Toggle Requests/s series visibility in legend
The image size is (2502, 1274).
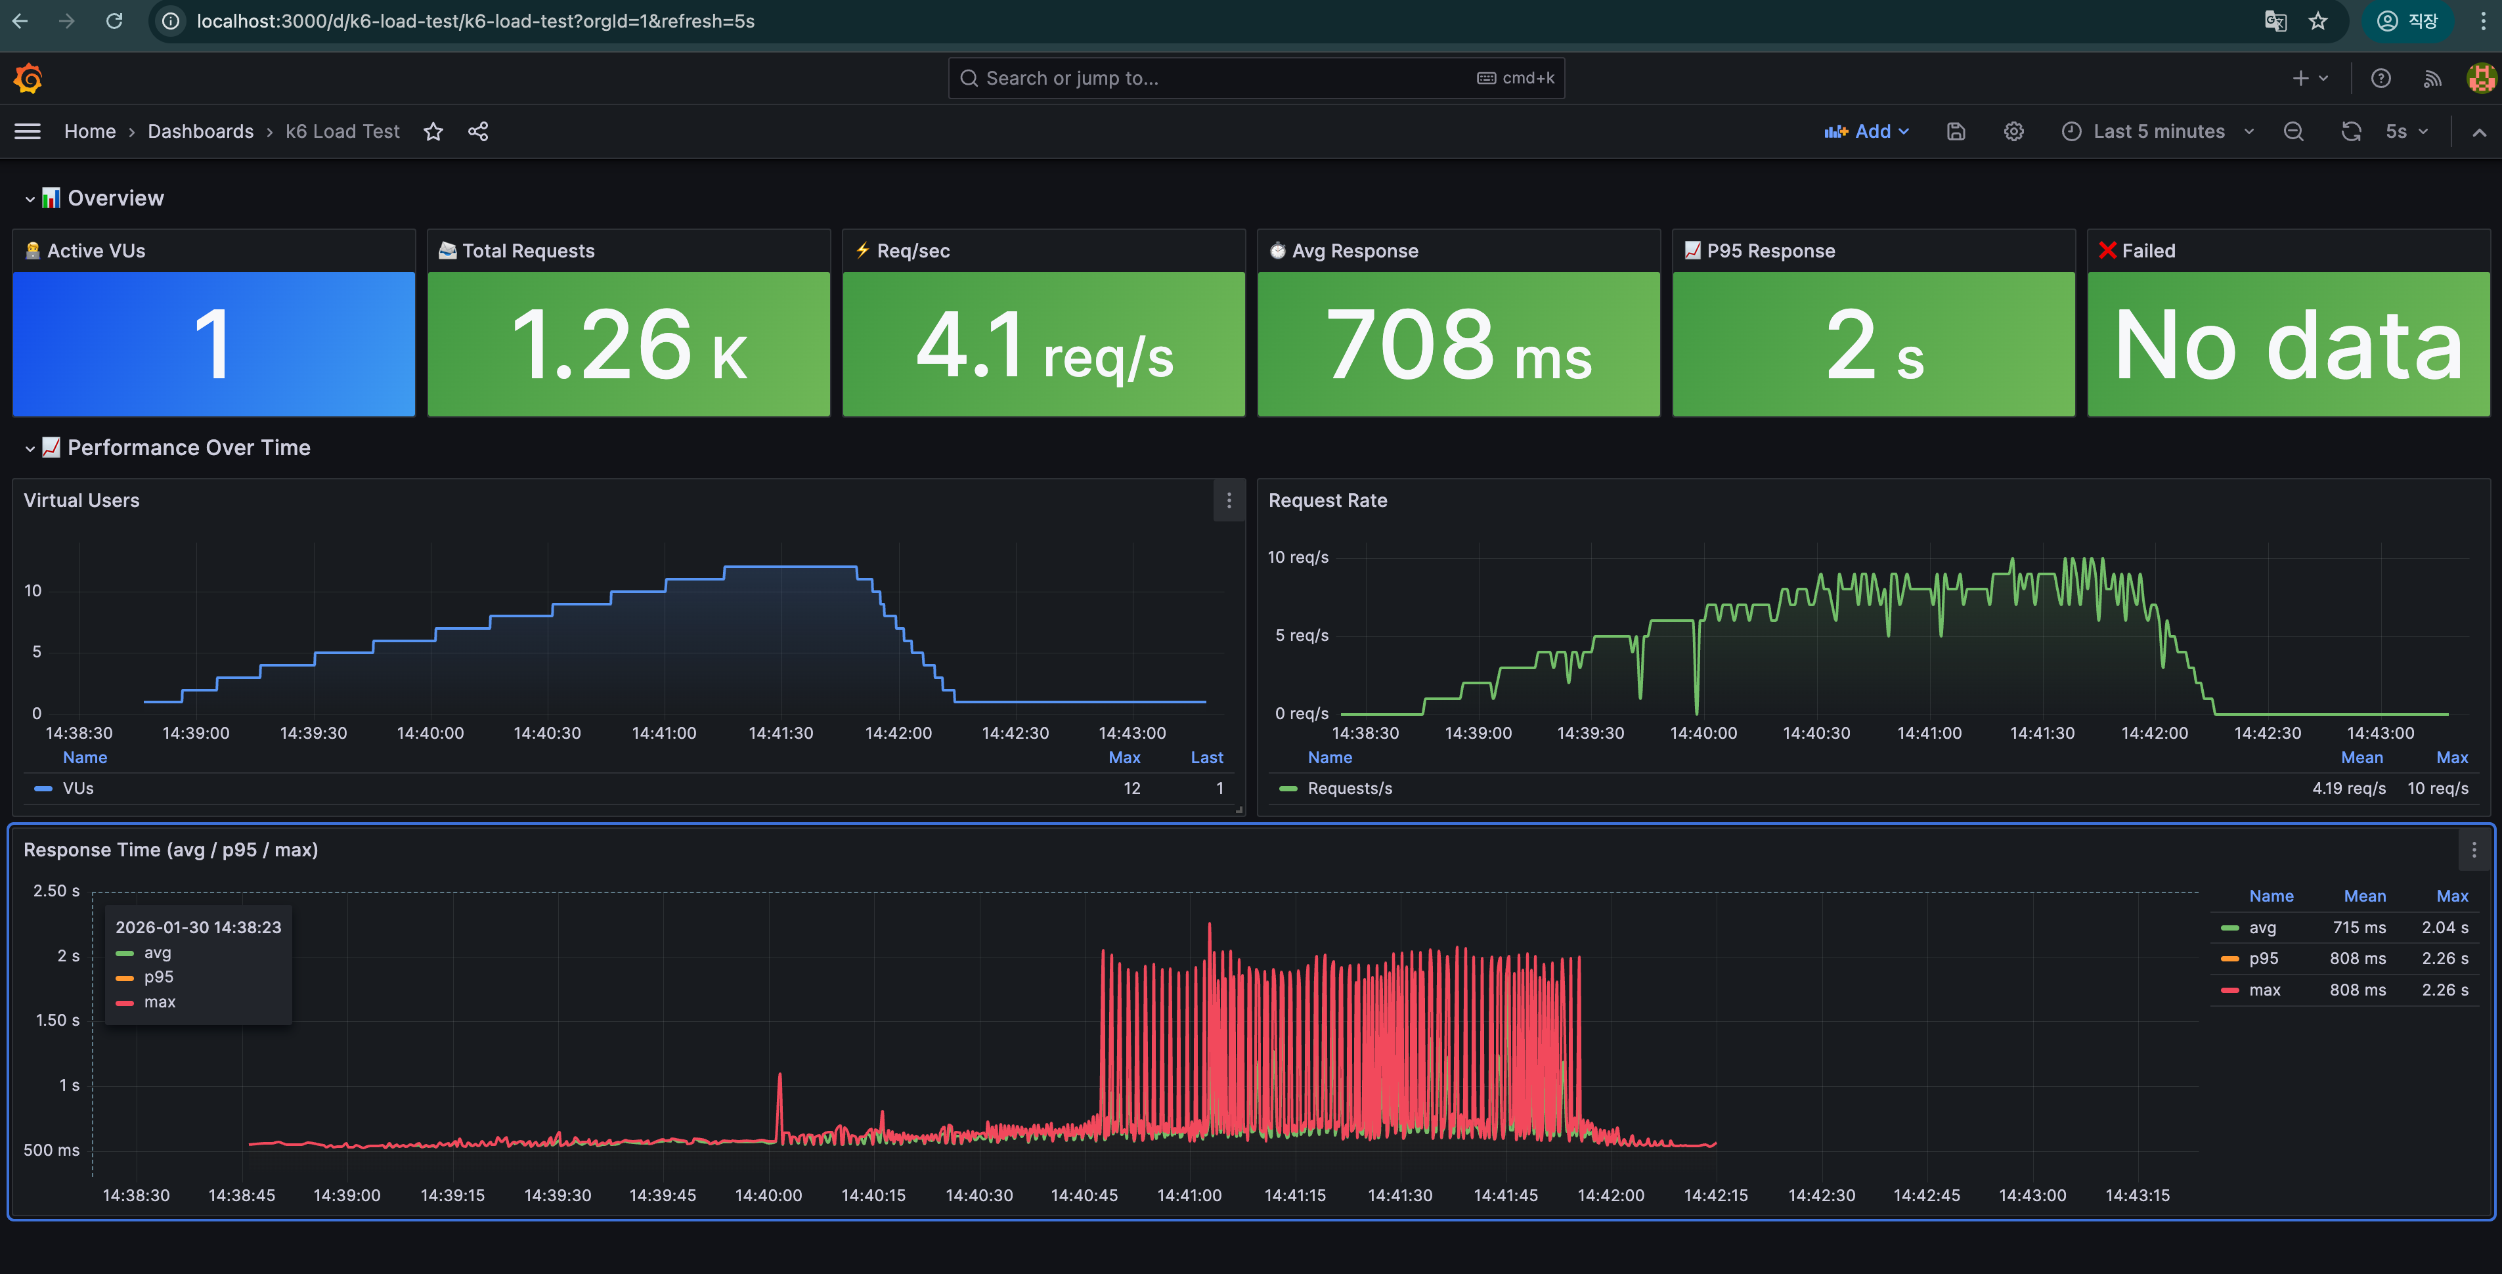tap(1349, 789)
